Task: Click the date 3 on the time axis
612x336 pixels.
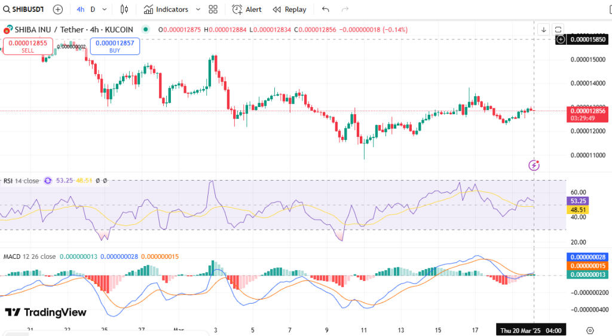Action: [x=215, y=331]
